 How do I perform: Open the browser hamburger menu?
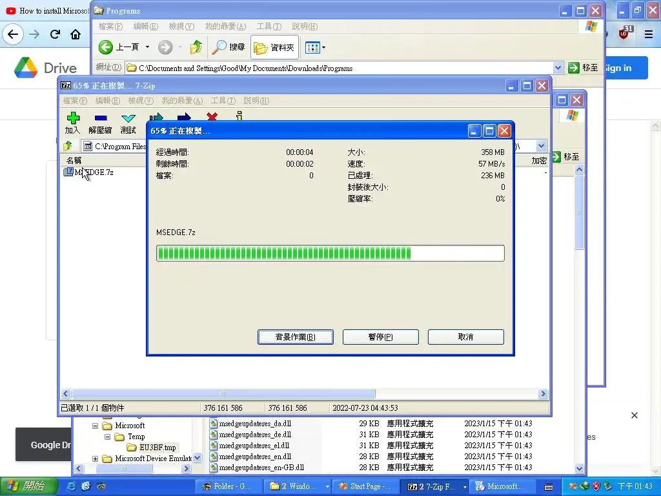[x=649, y=34]
